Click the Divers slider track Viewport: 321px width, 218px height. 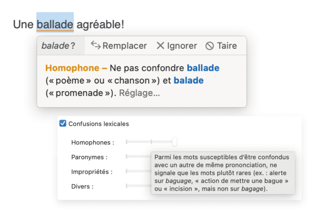139,186
